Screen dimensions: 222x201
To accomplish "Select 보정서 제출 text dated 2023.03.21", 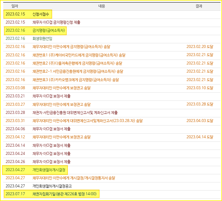I will pos(51,96).
